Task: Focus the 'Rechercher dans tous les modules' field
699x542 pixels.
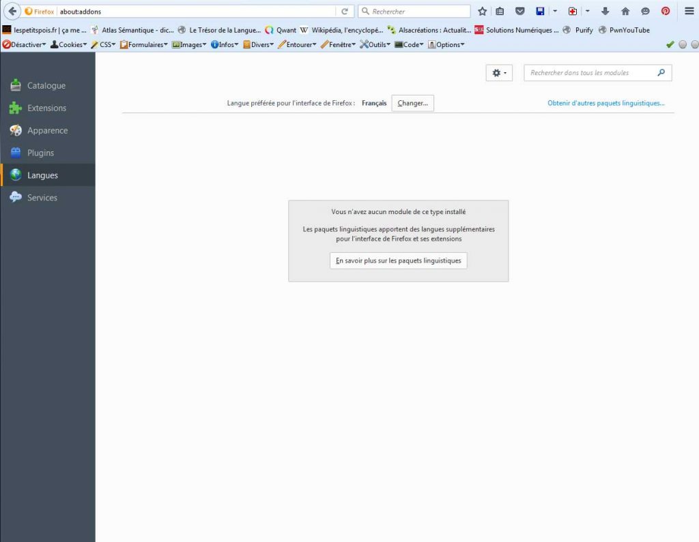Action: tap(590, 73)
